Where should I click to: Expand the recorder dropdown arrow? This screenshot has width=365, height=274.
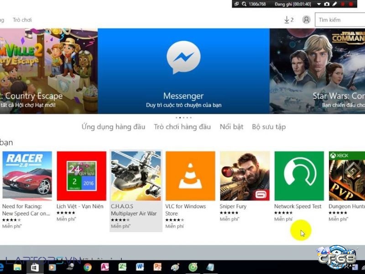(x=319, y=4)
